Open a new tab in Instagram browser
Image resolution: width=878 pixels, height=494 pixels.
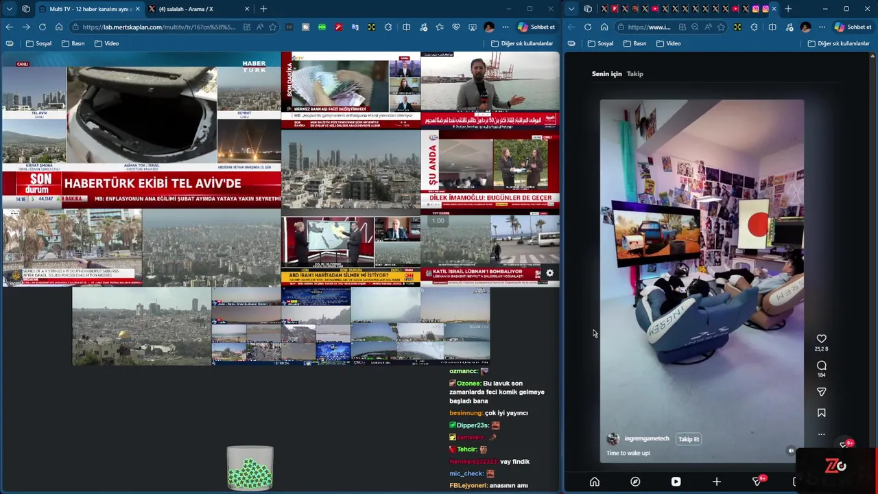pyautogui.click(x=788, y=9)
